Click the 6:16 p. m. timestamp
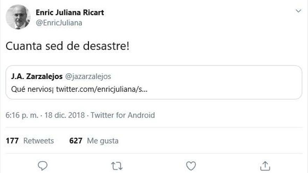This screenshot has width=308, height=173. (x=22, y=115)
